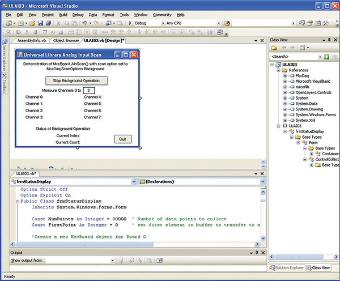Click the Undo icon in toolbar
Image resolution: width=340 pixels, height=281 pixels.
[84, 23]
